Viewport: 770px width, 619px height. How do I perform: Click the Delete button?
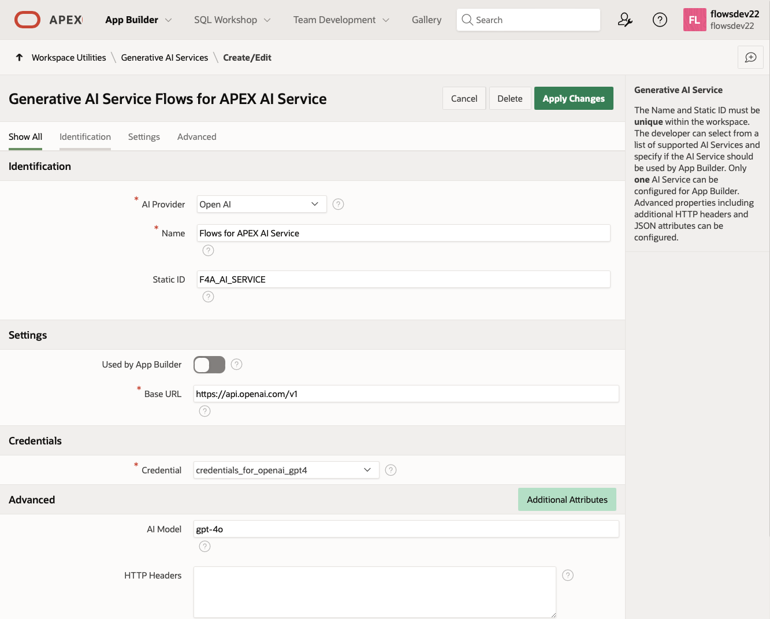tap(510, 98)
